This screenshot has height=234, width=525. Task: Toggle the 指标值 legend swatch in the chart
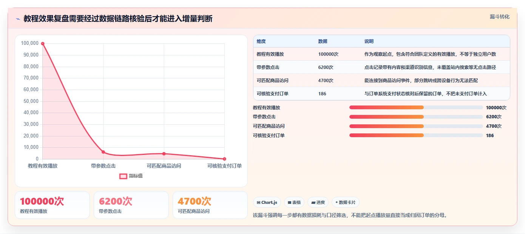pyautogui.click(x=123, y=176)
